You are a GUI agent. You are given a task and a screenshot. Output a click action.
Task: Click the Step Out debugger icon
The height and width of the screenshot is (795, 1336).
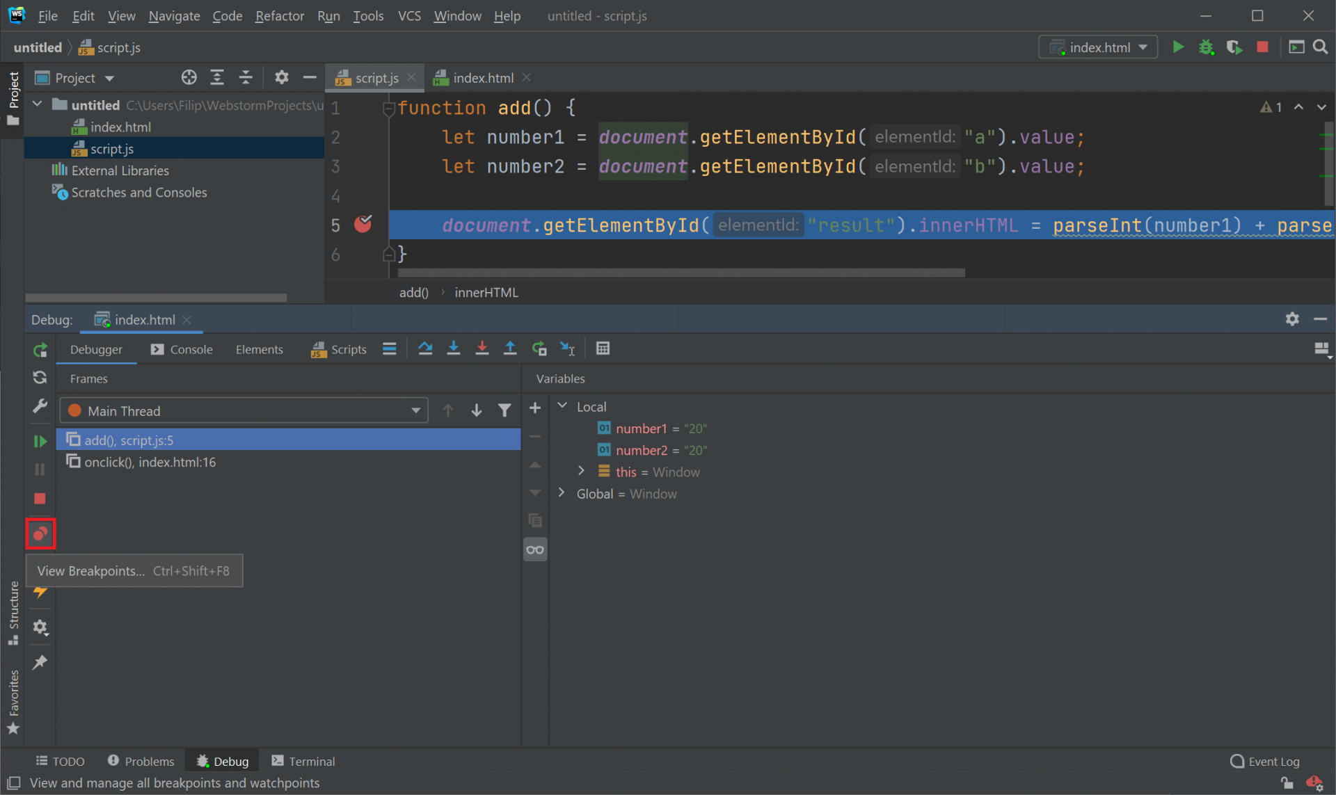tap(510, 348)
